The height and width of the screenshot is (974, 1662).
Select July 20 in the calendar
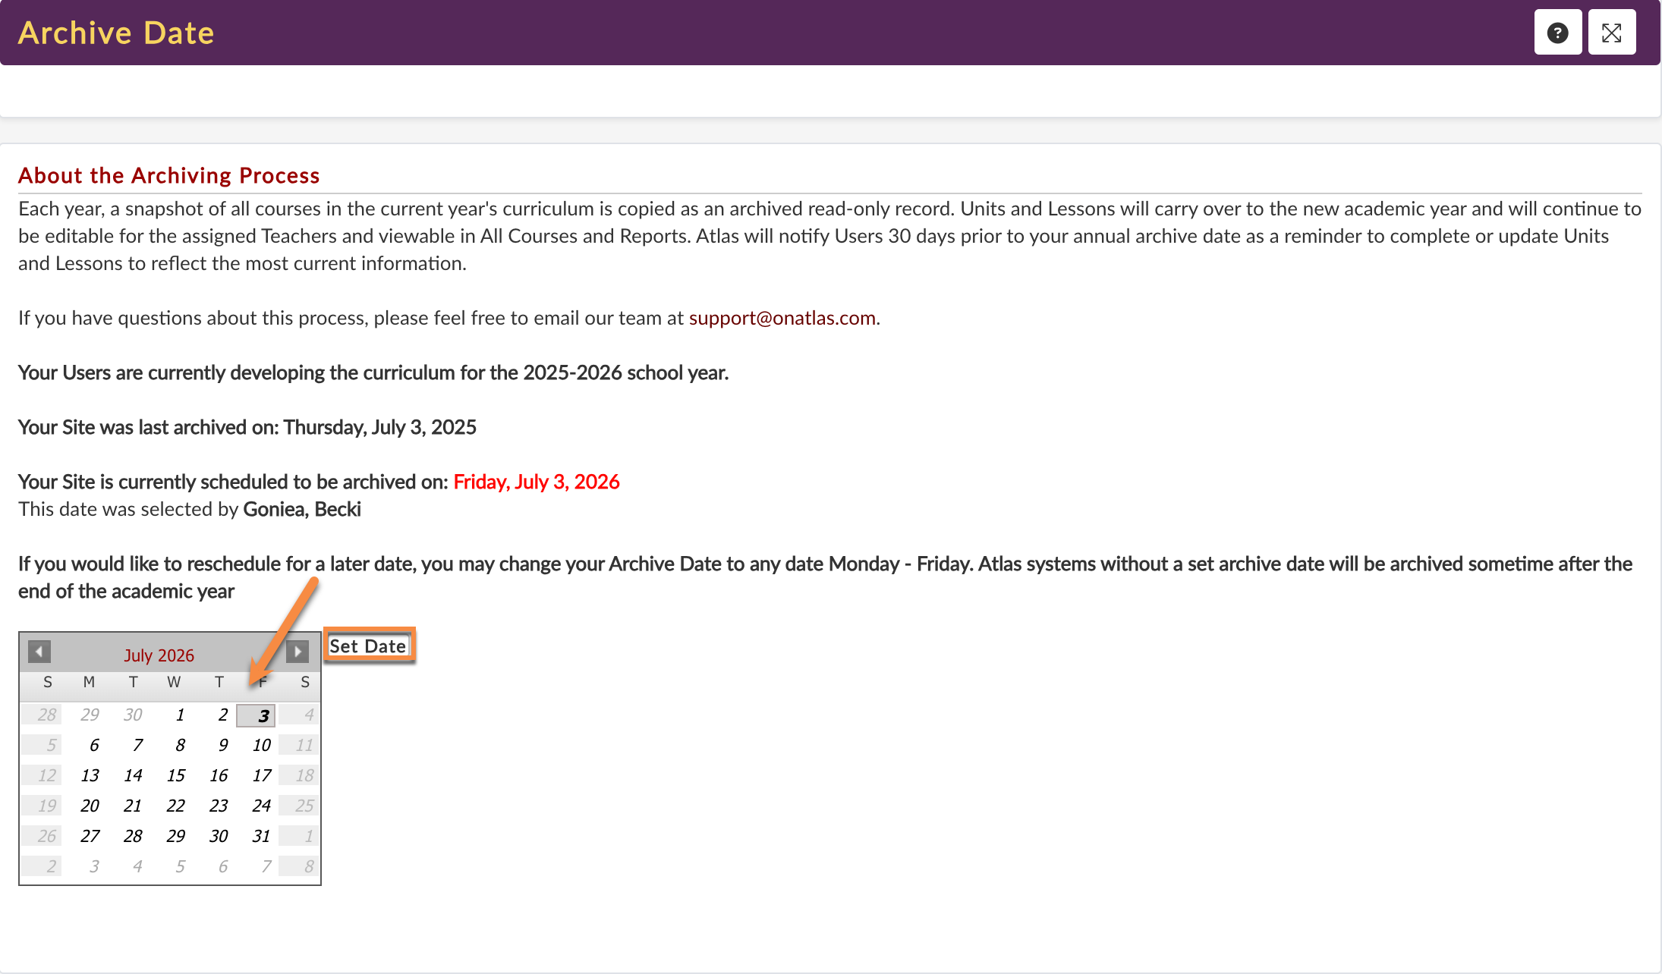90,806
